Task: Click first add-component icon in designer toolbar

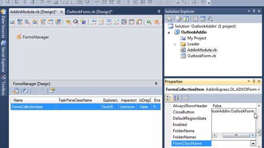Action: pos(13,22)
